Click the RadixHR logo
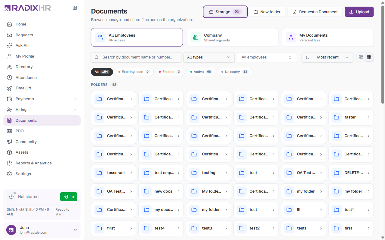The image size is (385, 240). point(27,8)
